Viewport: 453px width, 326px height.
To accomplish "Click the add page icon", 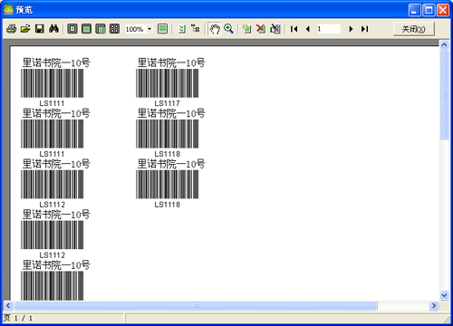I will point(246,29).
